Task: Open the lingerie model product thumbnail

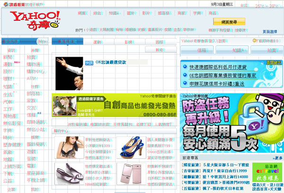Action: point(69,148)
